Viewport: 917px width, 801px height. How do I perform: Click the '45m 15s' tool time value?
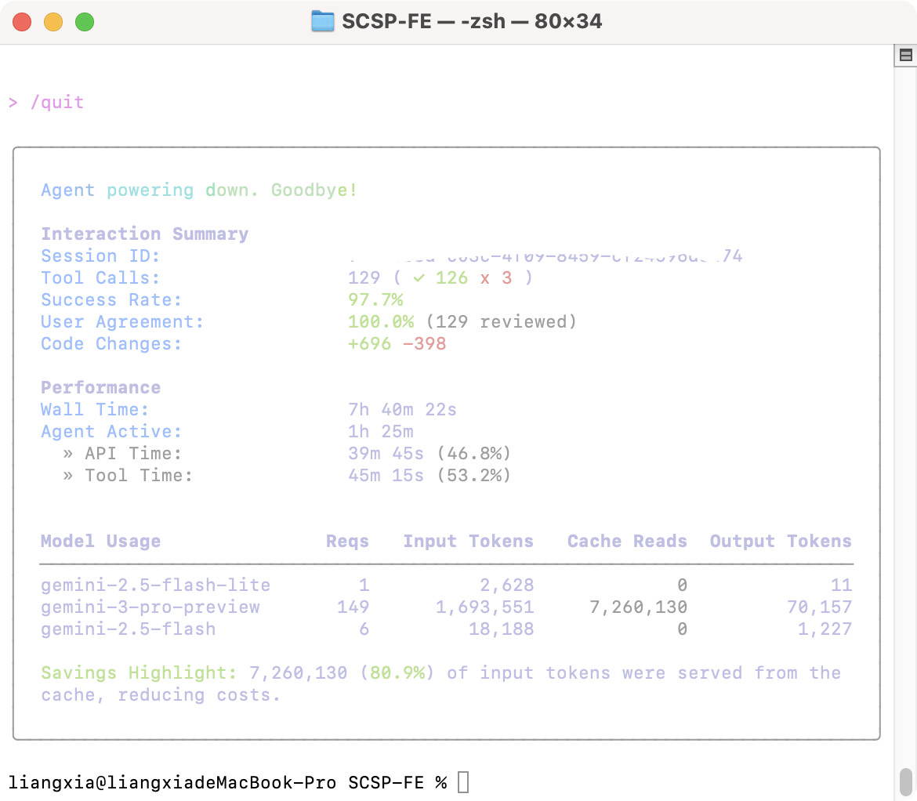[x=386, y=475]
